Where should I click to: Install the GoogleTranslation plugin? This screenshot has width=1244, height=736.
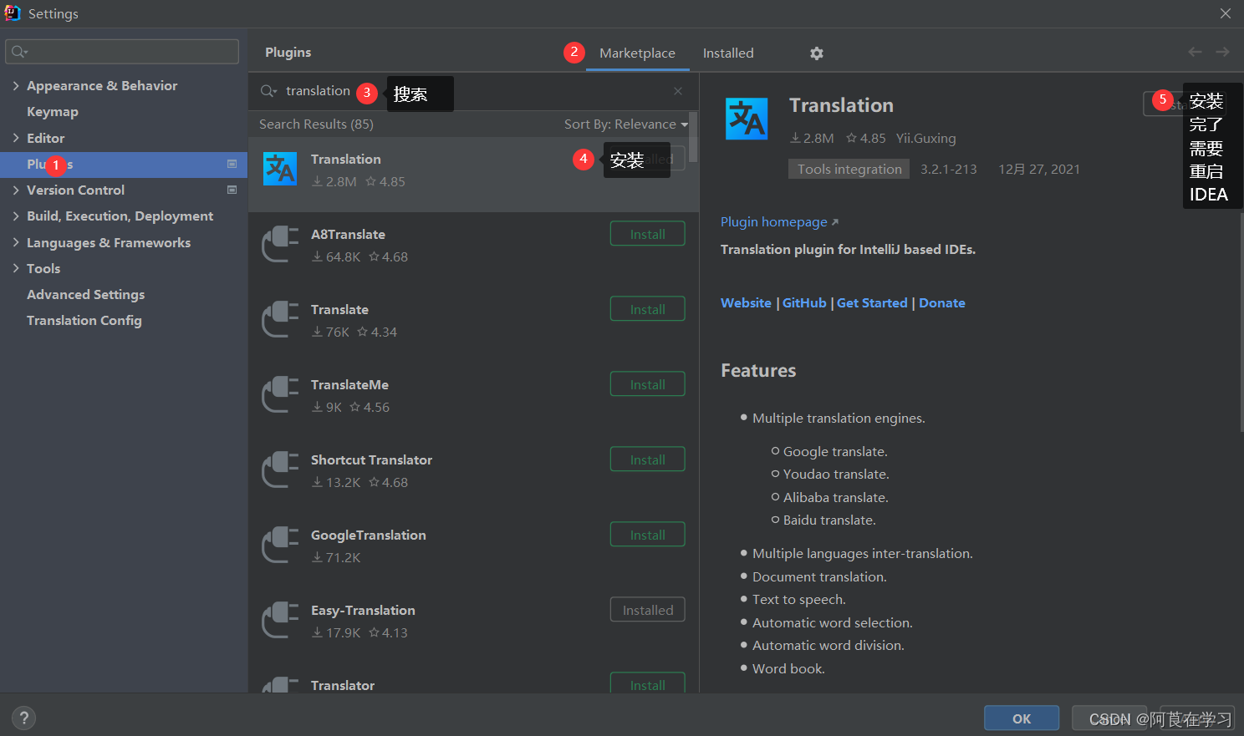[x=648, y=535]
